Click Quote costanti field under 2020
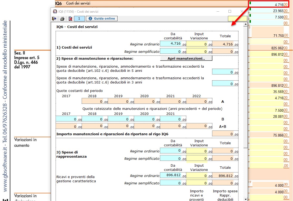 pos(147,101)
